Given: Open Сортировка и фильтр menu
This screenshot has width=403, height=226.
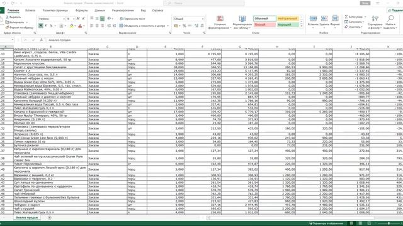Looking at the screenshot, I should point(375,22).
